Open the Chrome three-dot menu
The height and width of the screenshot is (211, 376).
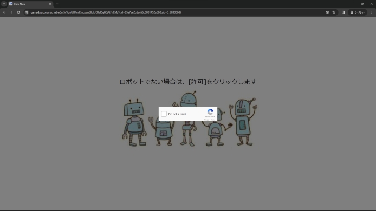coord(372,12)
